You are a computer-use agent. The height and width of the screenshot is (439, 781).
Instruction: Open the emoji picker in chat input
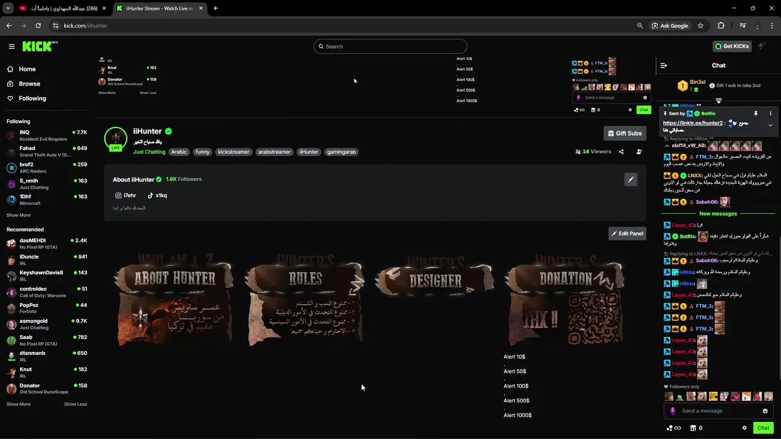coord(765,411)
